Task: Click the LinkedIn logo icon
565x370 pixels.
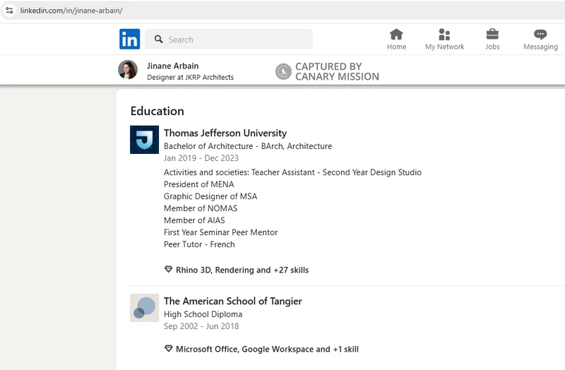Action: (129, 39)
